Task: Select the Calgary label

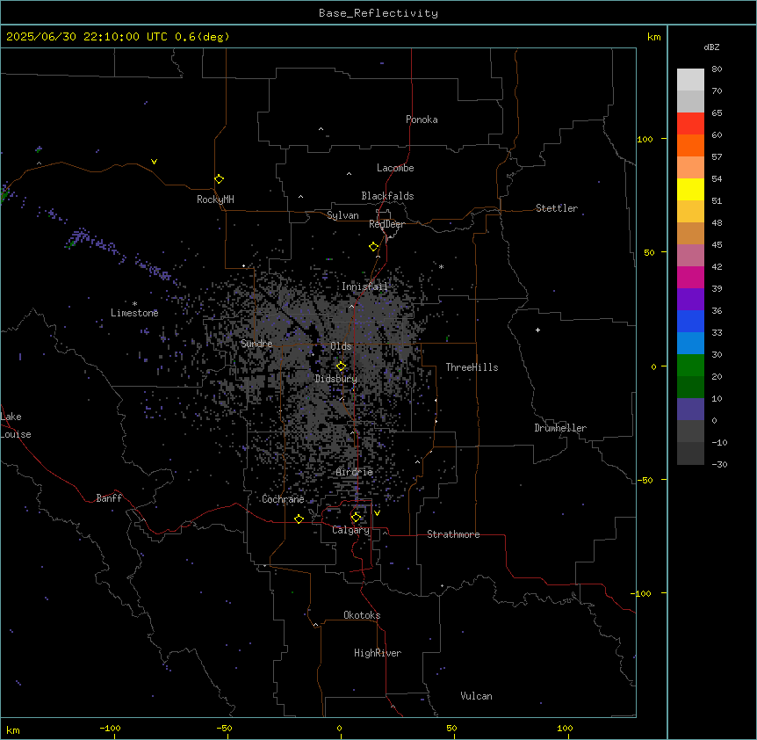Action: pos(351,530)
